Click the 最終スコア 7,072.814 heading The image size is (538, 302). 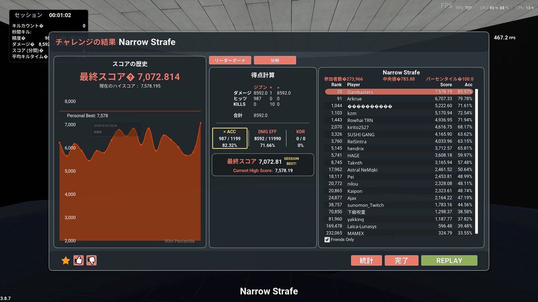click(x=130, y=77)
